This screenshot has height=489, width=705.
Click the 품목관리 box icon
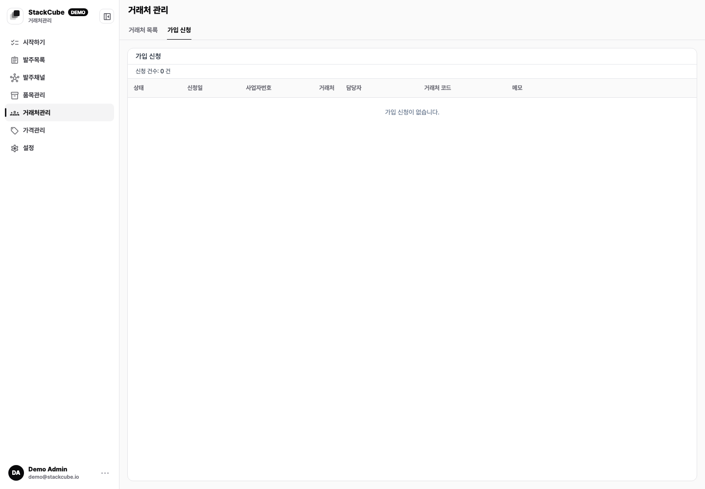pos(15,95)
